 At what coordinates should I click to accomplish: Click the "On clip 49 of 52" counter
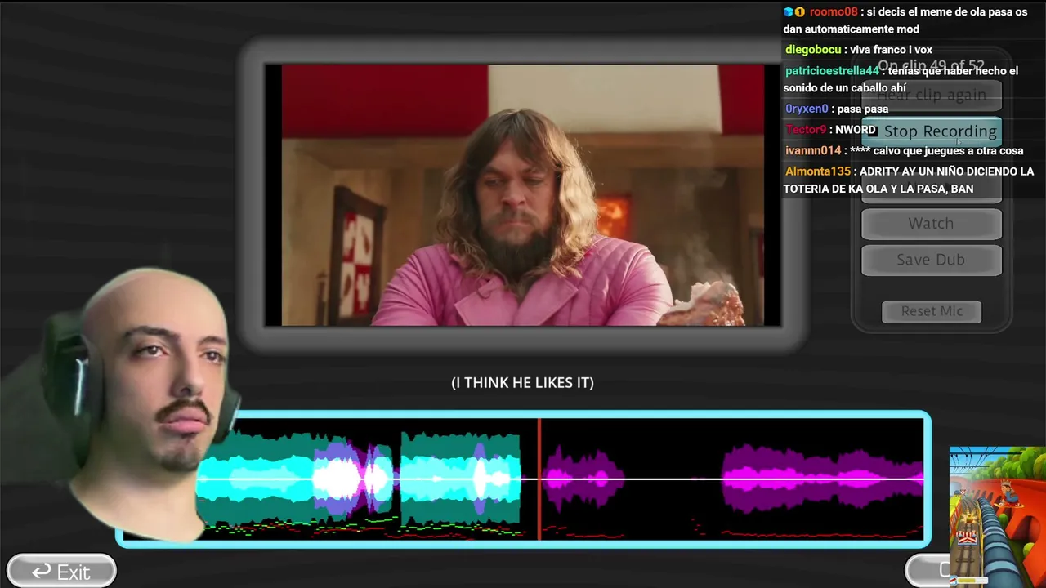click(931, 65)
